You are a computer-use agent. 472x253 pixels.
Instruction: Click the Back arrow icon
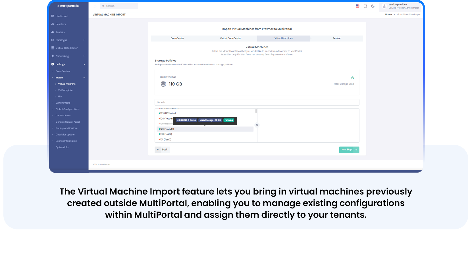tap(158, 150)
